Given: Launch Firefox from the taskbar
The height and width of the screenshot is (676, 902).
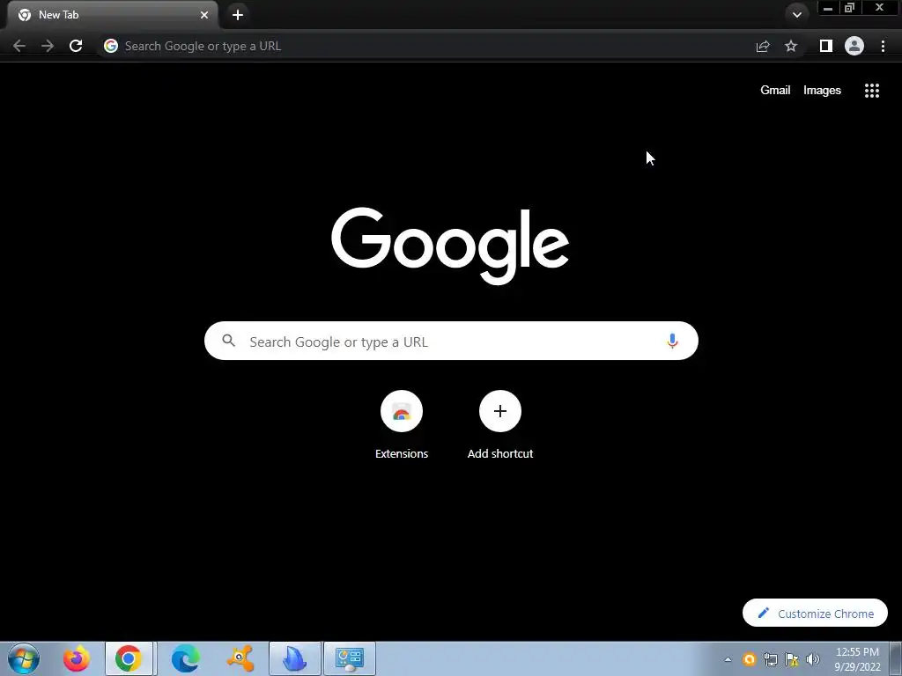Looking at the screenshot, I should coord(76,658).
